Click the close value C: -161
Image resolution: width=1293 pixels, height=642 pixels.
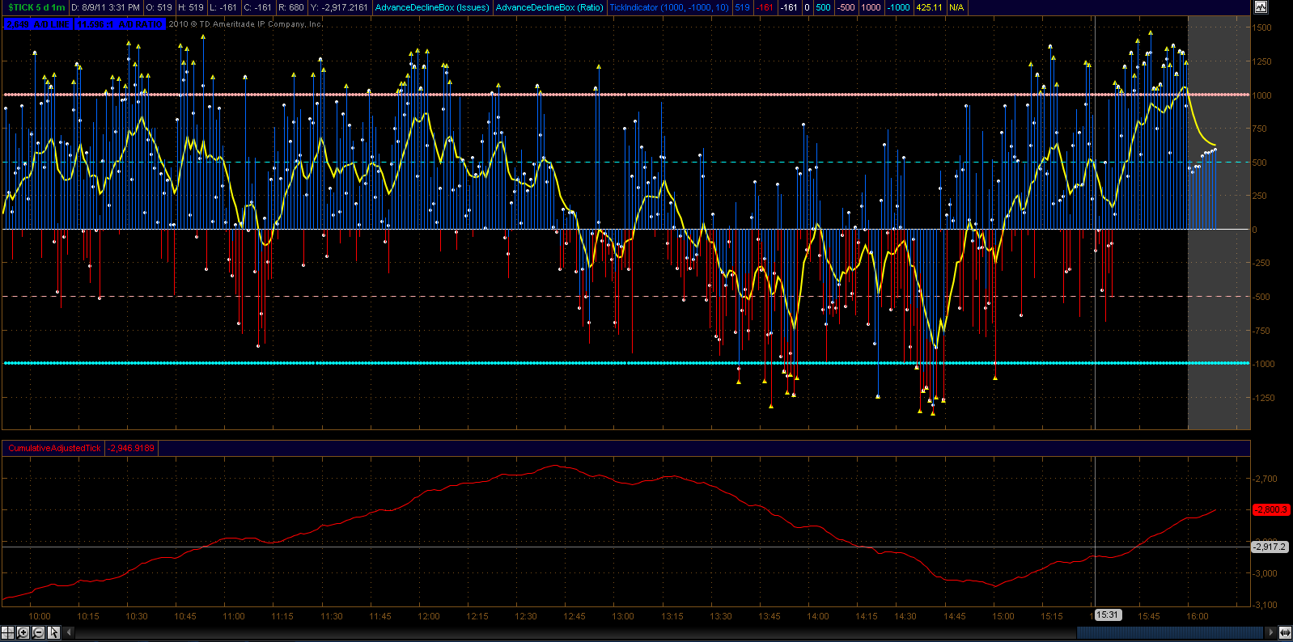(258, 7)
